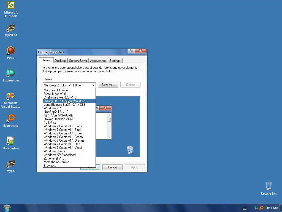Screen dimensions: 282x212
Task: Close the Display Properties dialog
Action: (141, 51)
